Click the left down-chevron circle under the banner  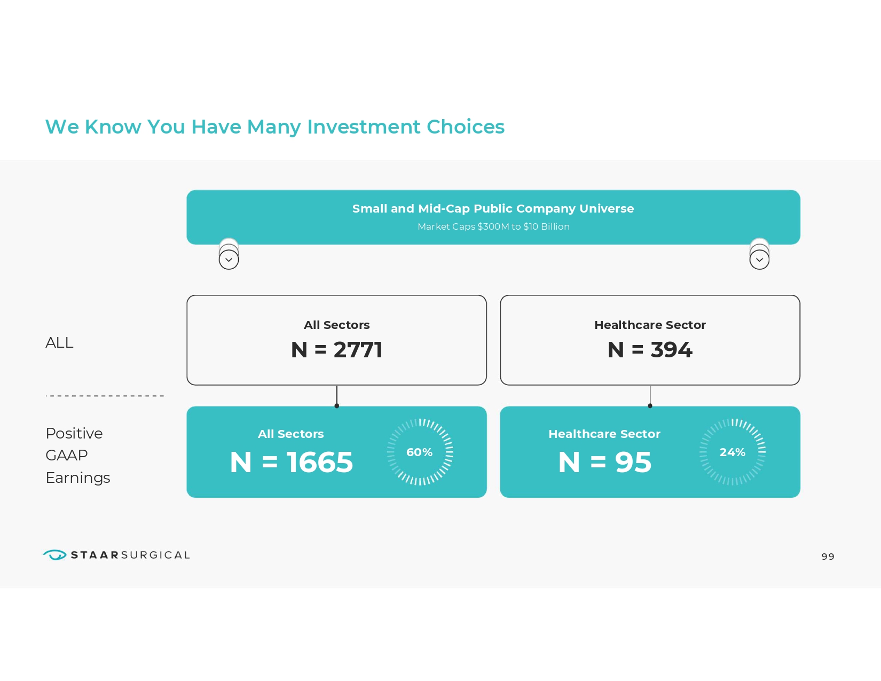click(229, 260)
